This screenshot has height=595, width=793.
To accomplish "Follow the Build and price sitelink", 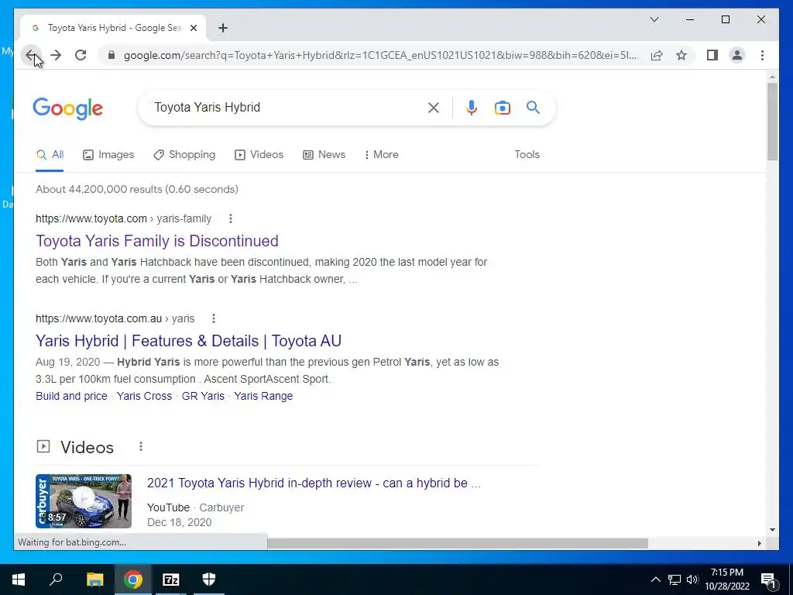I will click(71, 396).
